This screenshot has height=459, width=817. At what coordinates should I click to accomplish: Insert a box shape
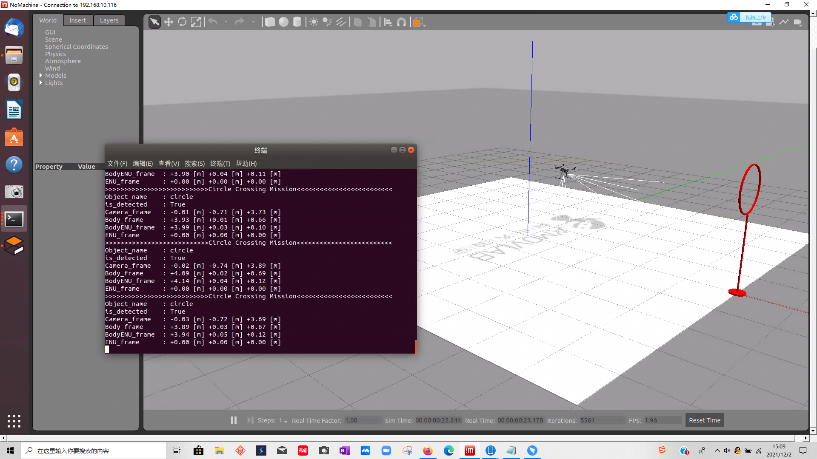click(x=270, y=22)
